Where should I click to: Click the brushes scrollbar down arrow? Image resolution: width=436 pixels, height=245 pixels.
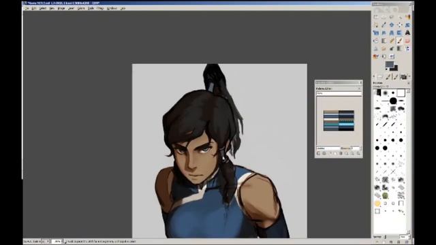(x=408, y=231)
